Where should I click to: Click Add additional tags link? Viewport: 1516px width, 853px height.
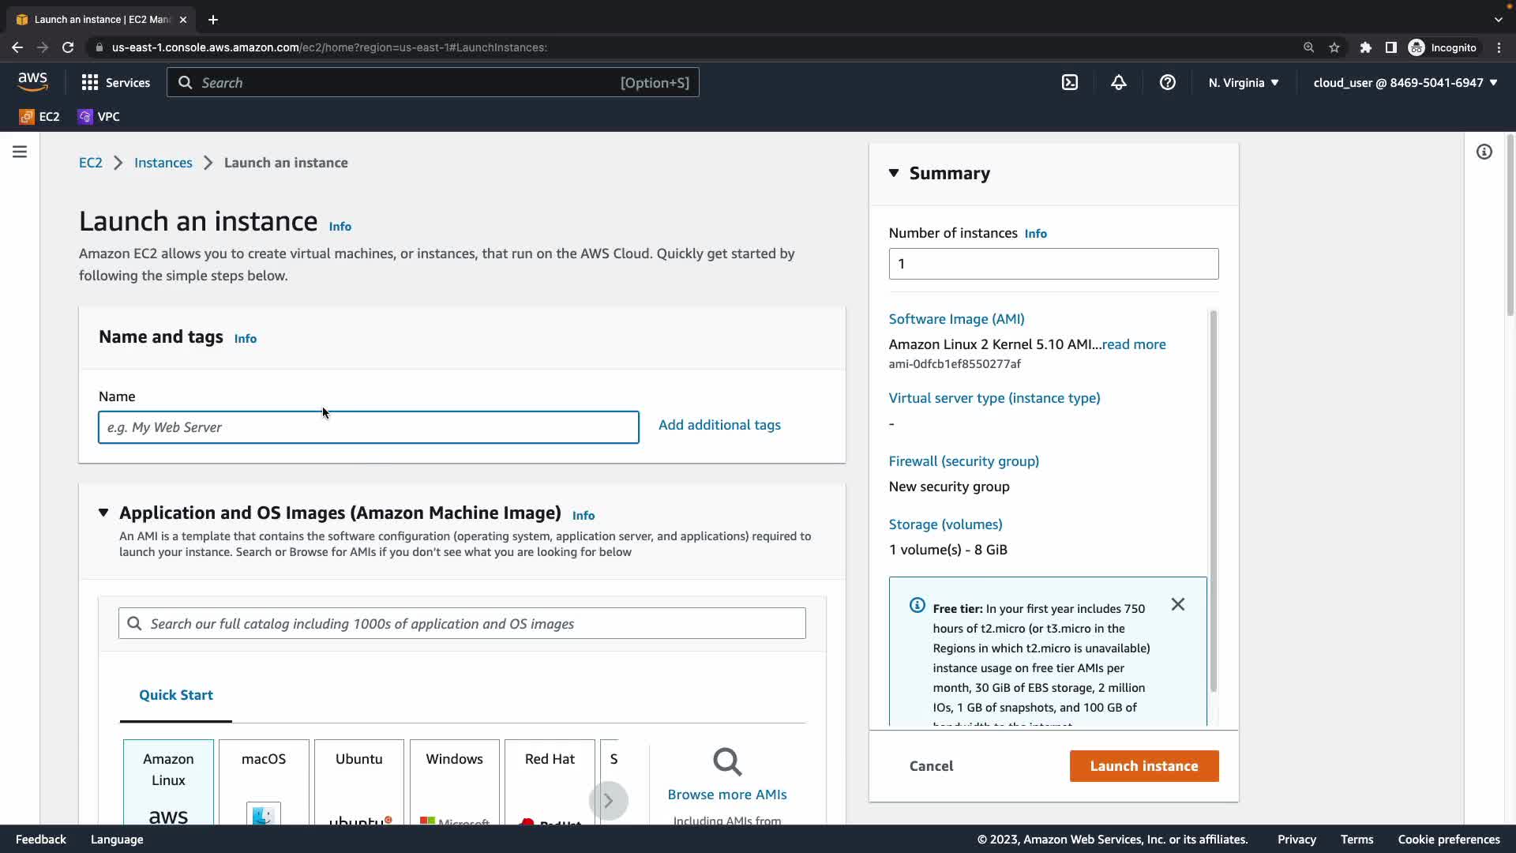pos(719,425)
